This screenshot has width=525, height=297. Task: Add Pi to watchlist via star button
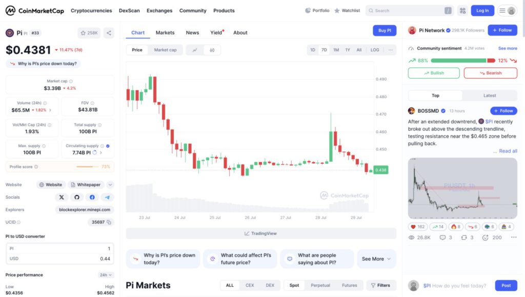(89, 33)
